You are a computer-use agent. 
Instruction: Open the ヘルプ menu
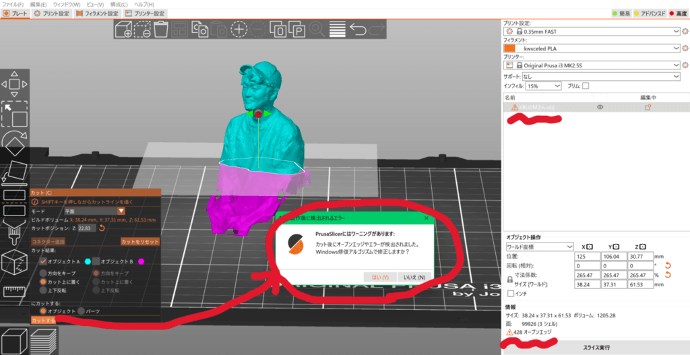coord(145,4)
